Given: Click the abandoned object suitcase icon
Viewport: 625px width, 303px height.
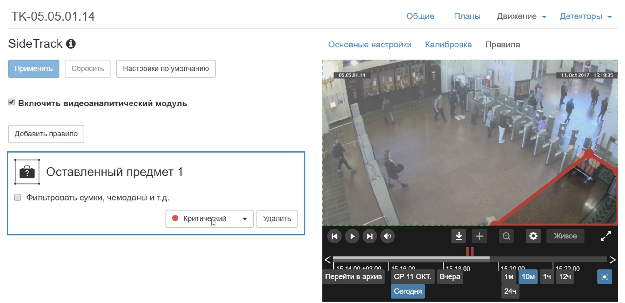Looking at the screenshot, I should click(x=27, y=172).
